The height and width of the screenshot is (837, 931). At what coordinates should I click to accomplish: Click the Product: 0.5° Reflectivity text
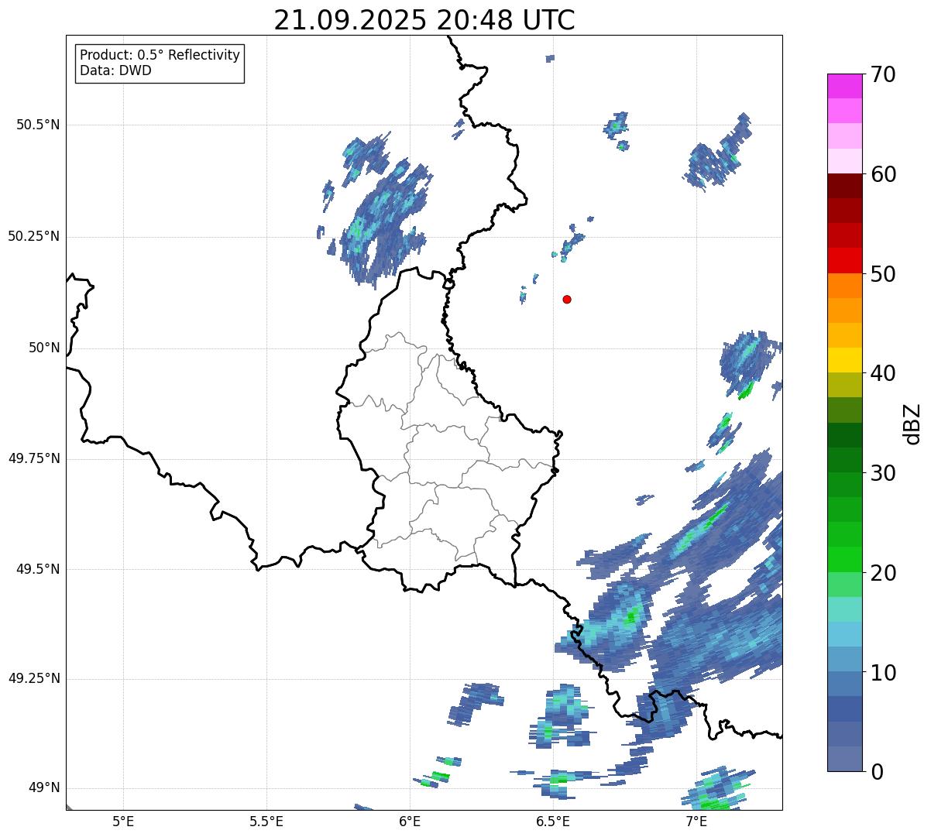[x=160, y=56]
